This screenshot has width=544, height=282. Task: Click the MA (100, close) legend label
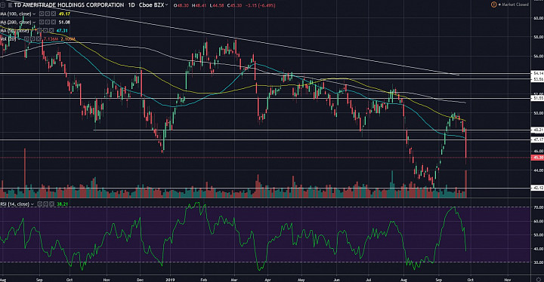coord(16,14)
